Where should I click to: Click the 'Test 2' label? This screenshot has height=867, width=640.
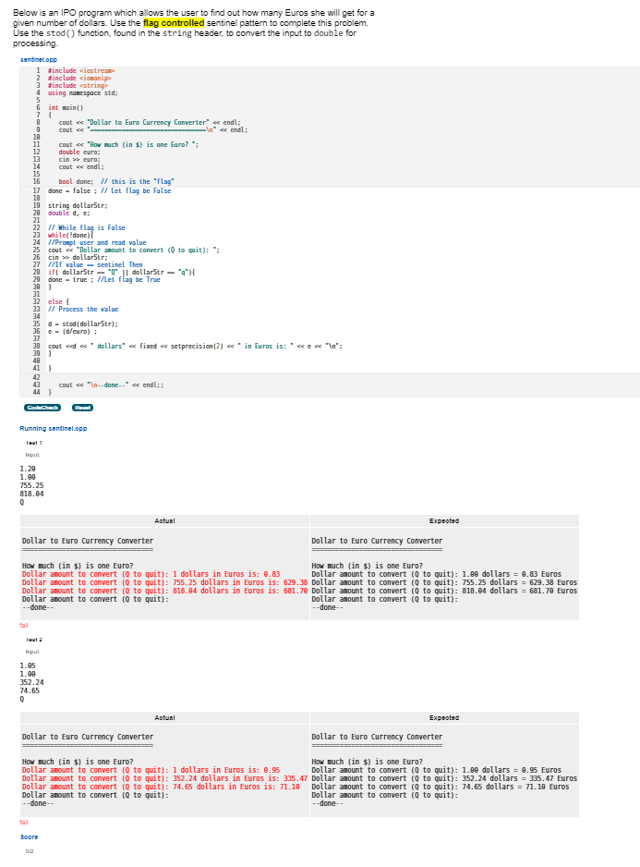click(x=34, y=640)
